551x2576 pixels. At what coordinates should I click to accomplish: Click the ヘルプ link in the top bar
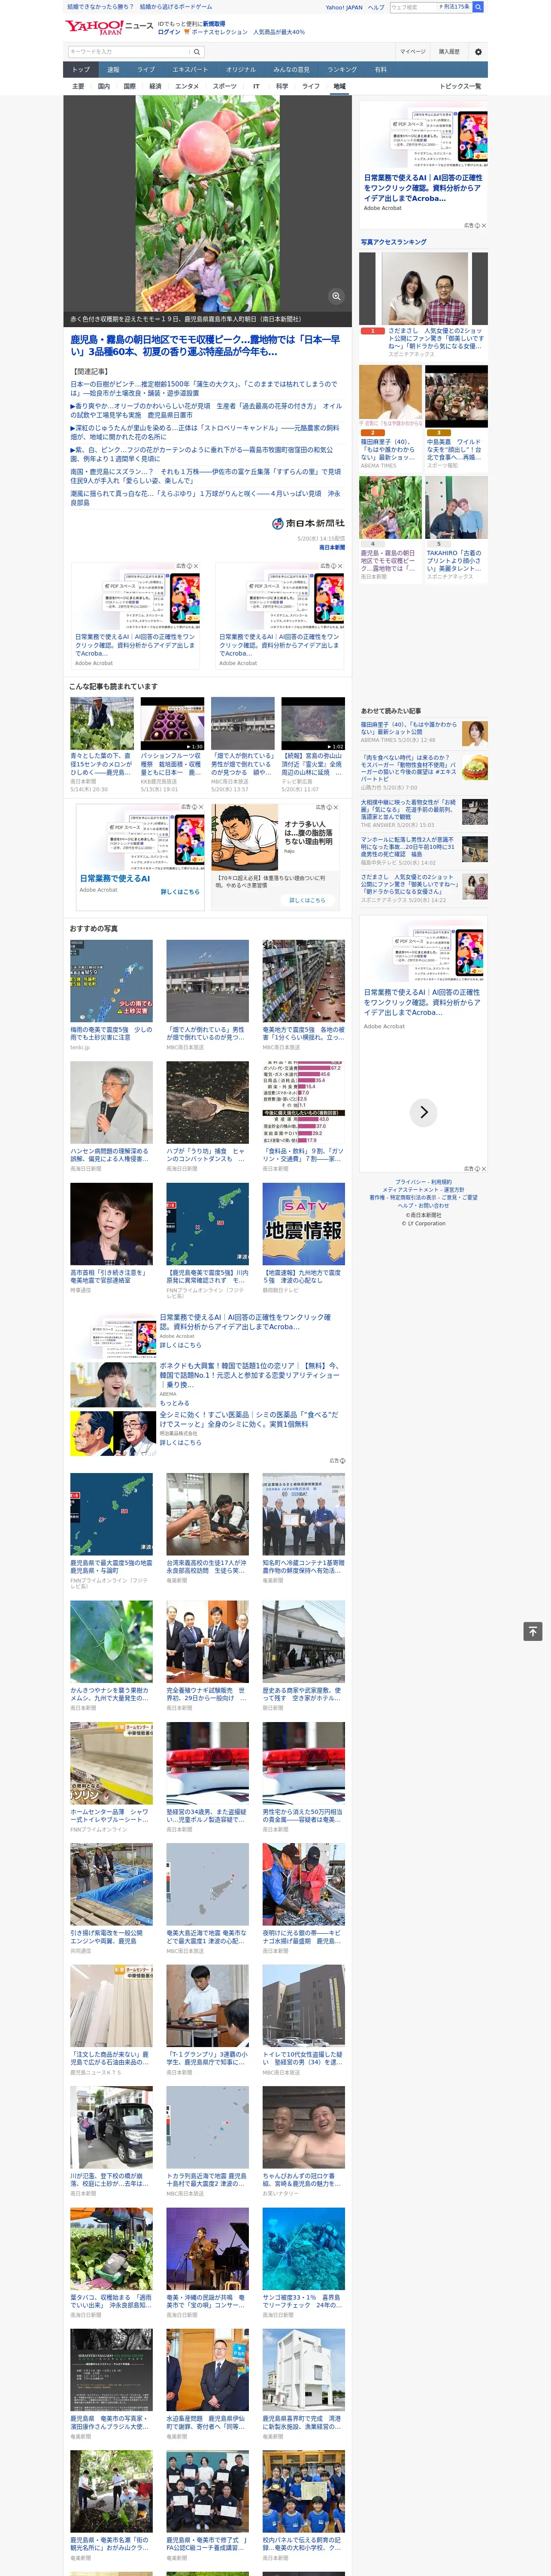376,7
